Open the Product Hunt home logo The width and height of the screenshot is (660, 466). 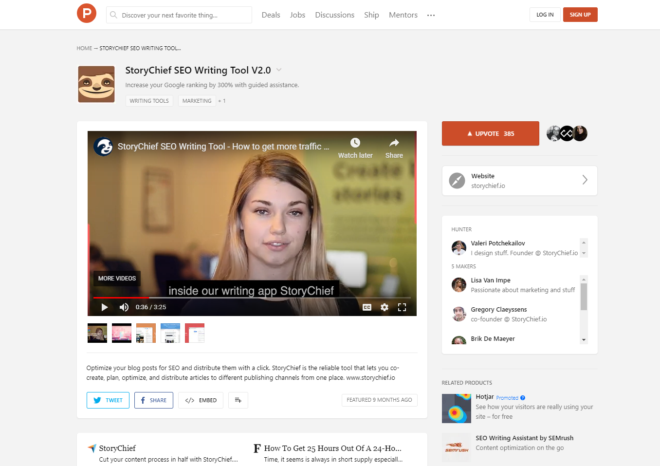point(87,13)
